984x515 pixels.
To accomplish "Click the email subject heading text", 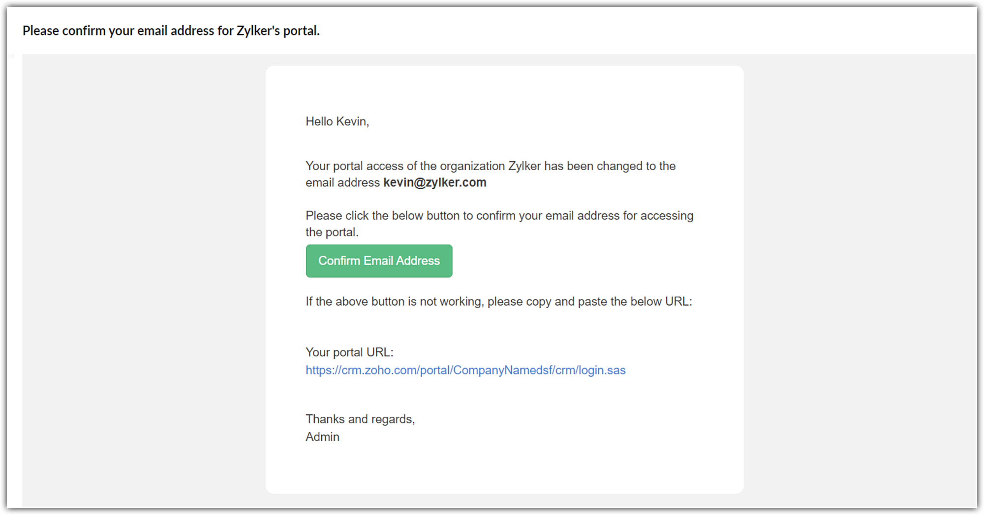I will point(171,30).
